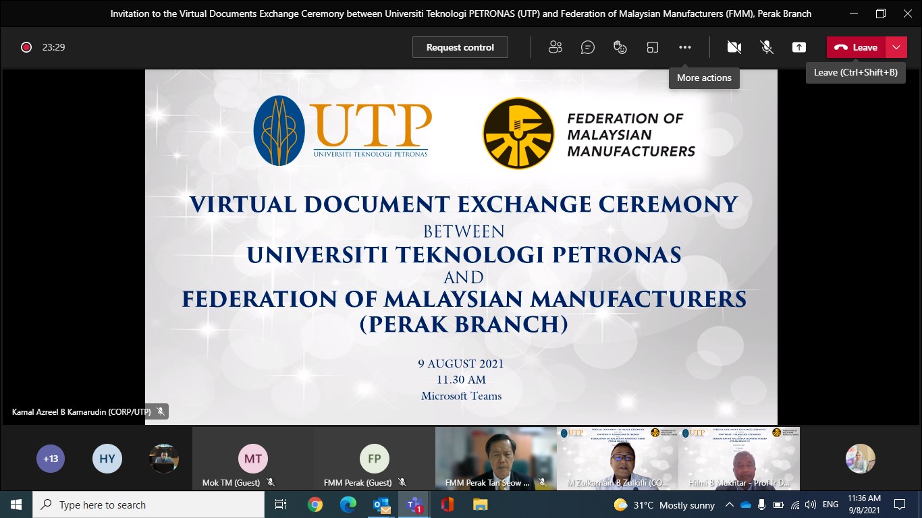This screenshot has height=518, width=922.
Task: Select Hilmi B Mukhtar video tile
Action: click(739, 459)
